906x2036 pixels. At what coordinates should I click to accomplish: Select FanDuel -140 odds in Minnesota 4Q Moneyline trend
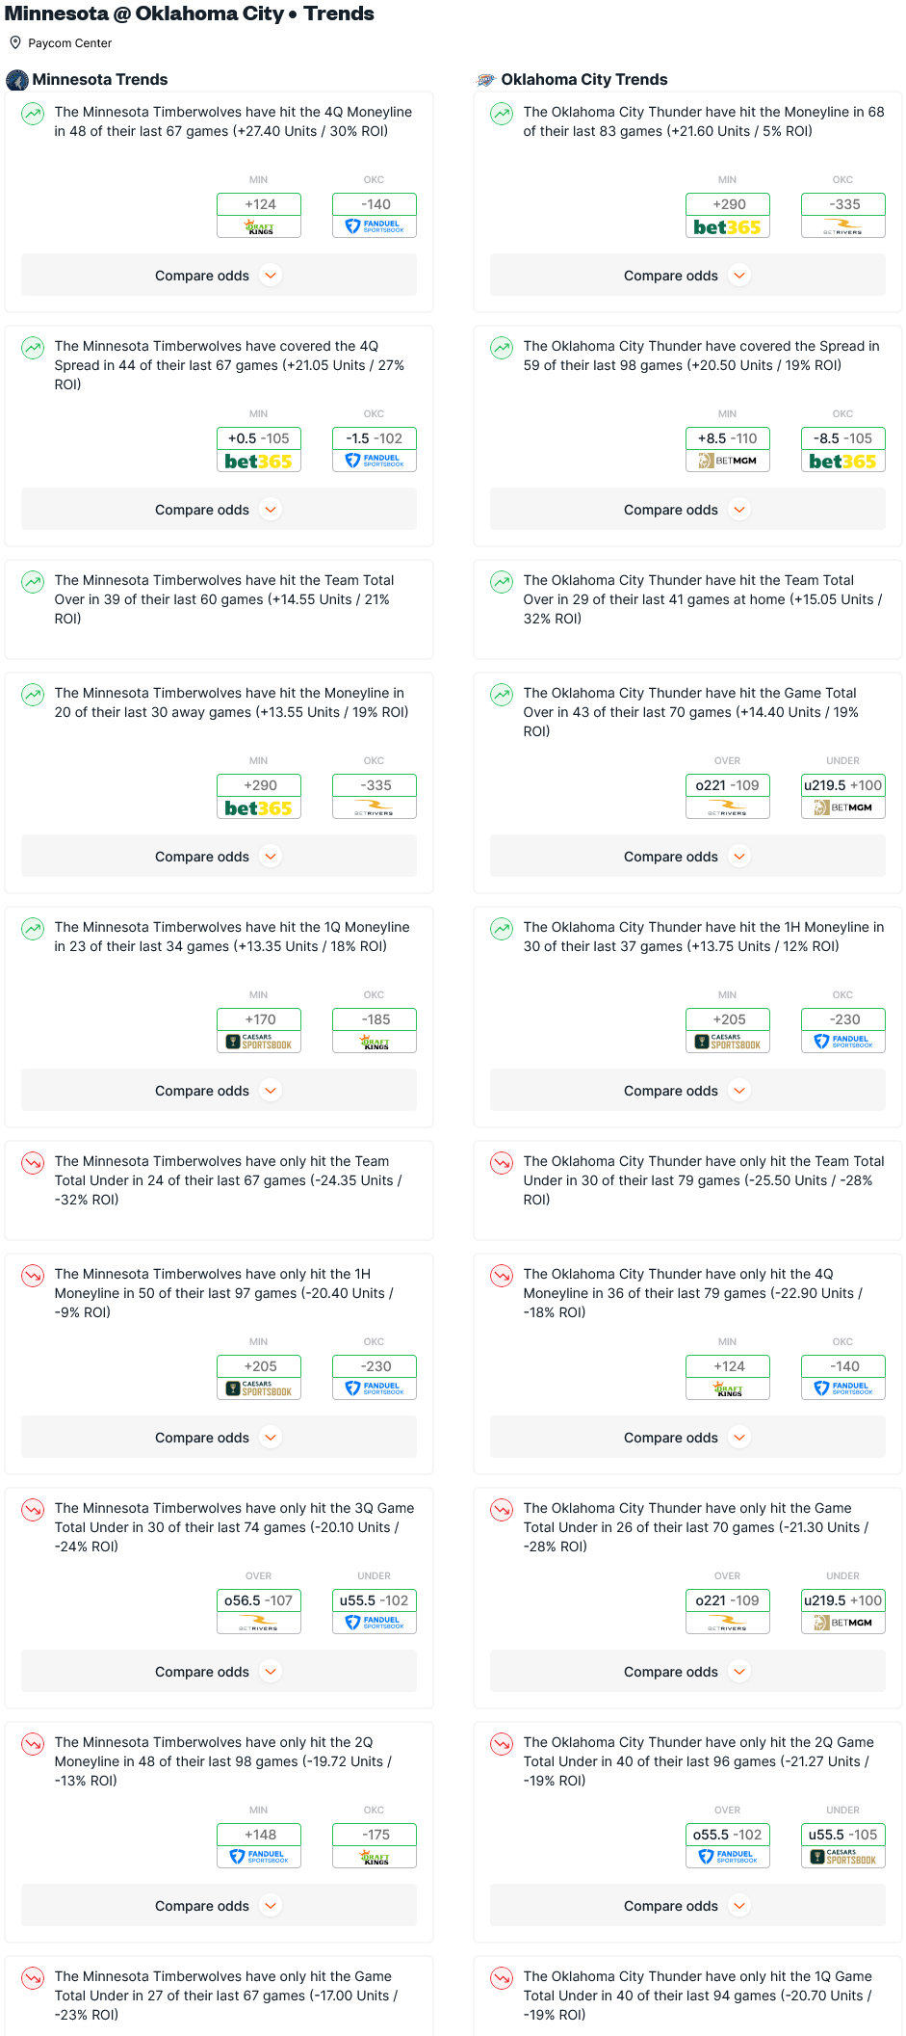tap(375, 215)
